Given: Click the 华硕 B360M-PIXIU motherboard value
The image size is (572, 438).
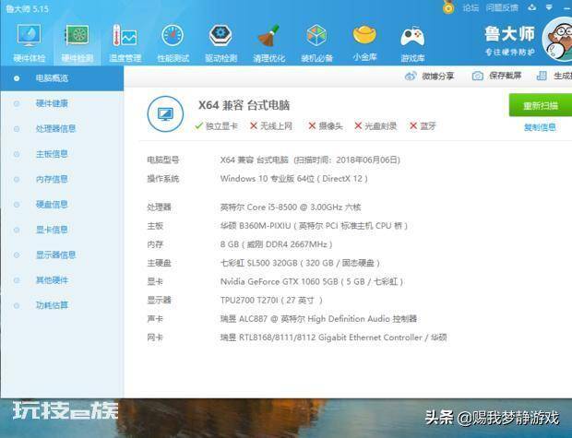Looking at the screenshot, I should click(314, 226).
